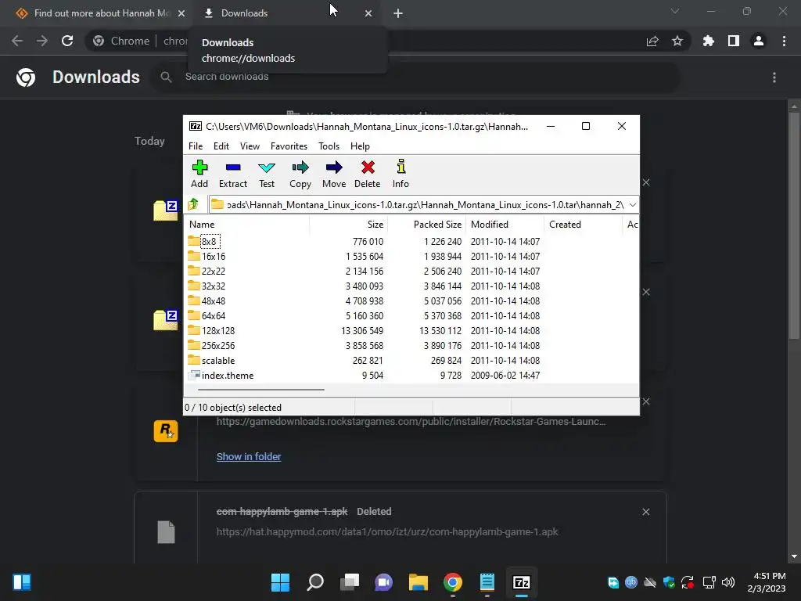Click the Copy toolbar icon
801x601 pixels.
pyautogui.click(x=300, y=174)
